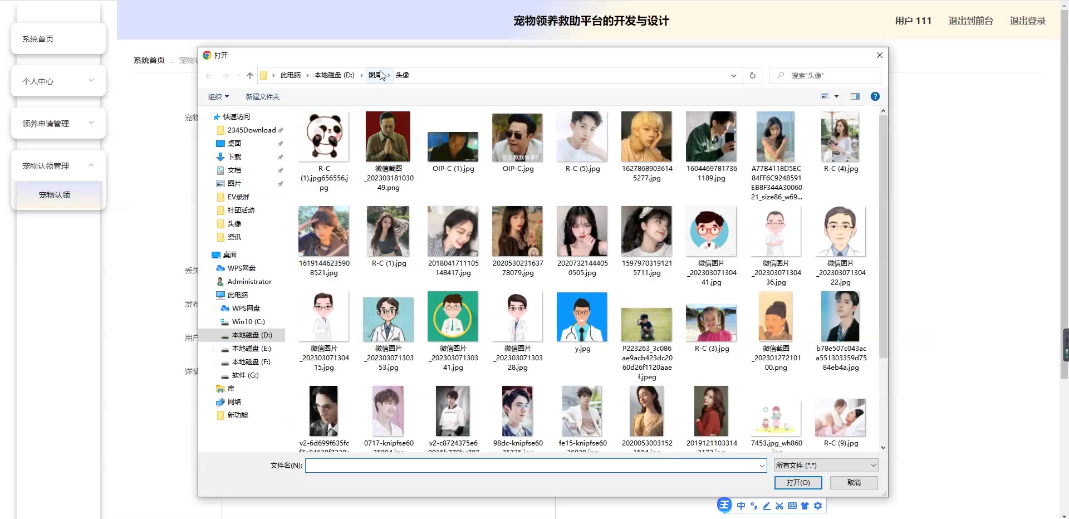Click the 打开(O) button
The height and width of the screenshot is (519, 1069).
click(x=798, y=483)
